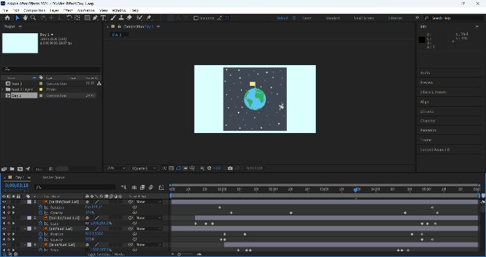Toggle the transparency grid button in viewer
Image resolution: width=486 pixels, height=257 pixels.
pos(171,168)
